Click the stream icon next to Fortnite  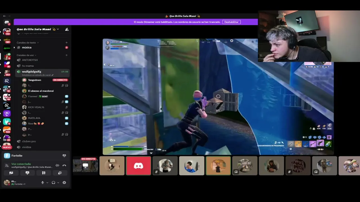tap(64, 155)
